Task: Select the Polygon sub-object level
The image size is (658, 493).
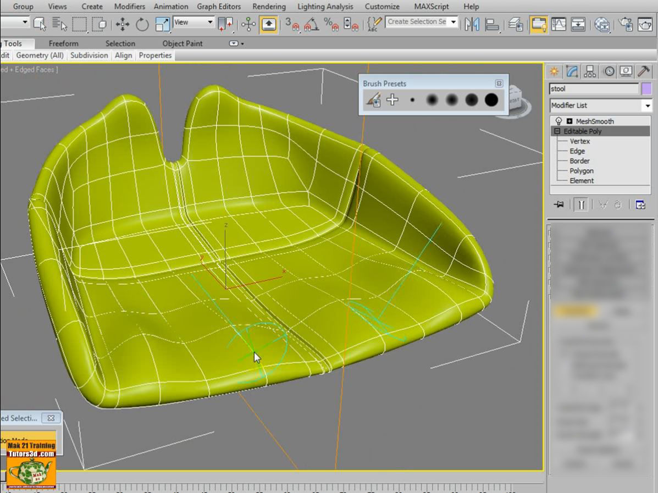Action: point(582,171)
